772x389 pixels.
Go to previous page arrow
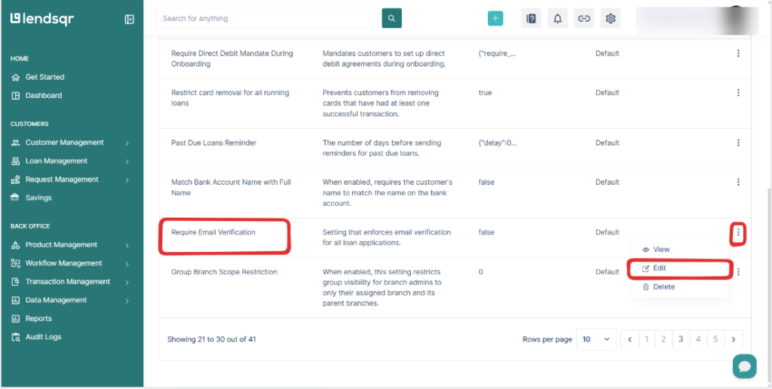pyautogui.click(x=630, y=339)
